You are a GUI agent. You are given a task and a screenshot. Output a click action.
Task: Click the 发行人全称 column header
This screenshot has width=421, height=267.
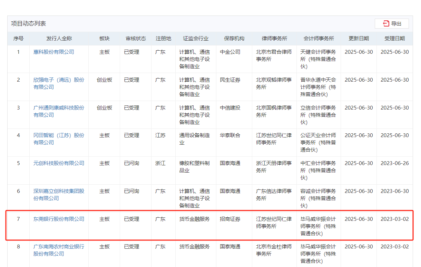click(59, 39)
